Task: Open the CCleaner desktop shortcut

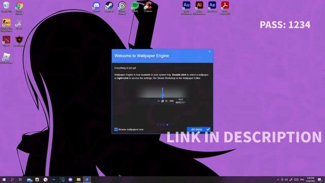Action: [x=148, y=7]
